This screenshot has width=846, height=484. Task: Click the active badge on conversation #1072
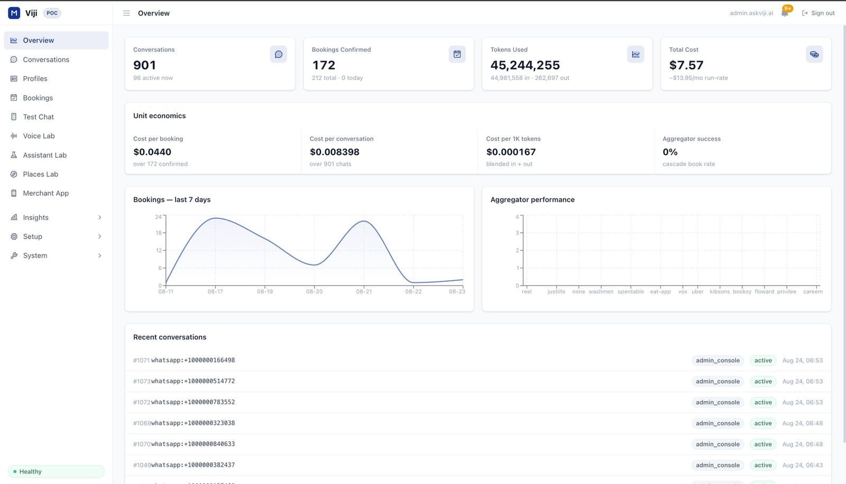coord(763,402)
